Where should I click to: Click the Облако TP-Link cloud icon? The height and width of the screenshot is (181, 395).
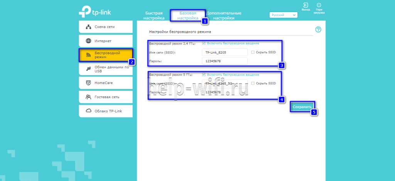pyautogui.click(x=88, y=111)
